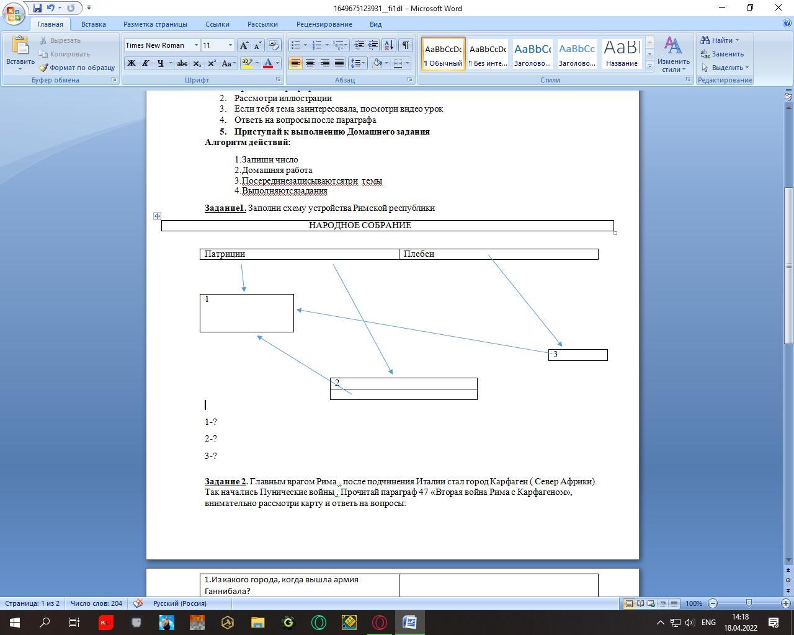The height and width of the screenshot is (635, 794).
Task: Toggle italic (К) formatting
Action: point(145,63)
